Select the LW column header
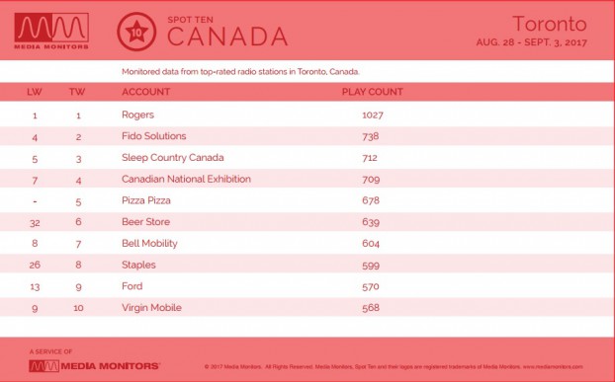 [35, 92]
